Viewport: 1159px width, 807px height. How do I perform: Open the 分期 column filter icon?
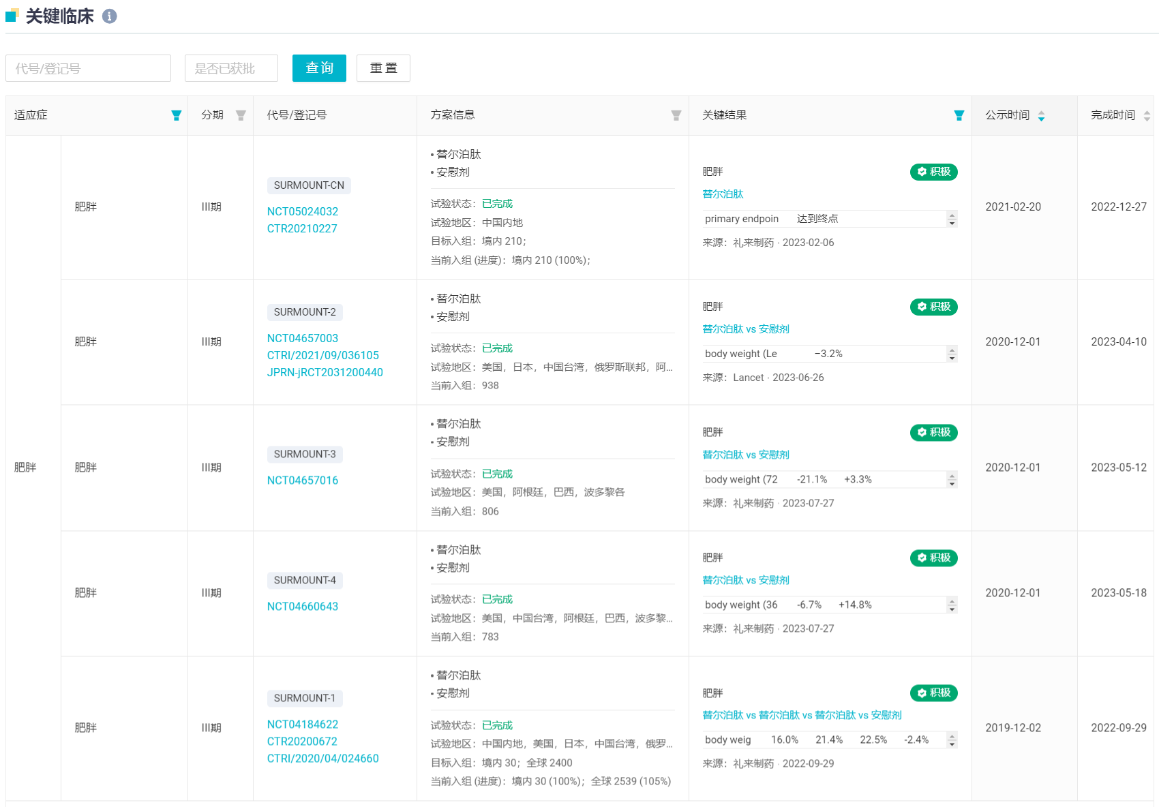point(241,116)
